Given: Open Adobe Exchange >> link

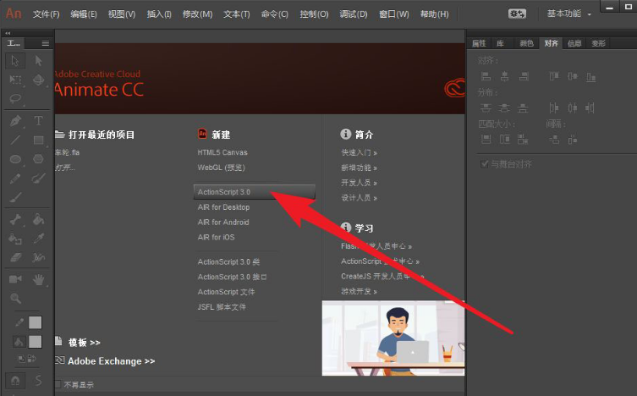Looking at the screenshot, I should coord(111,361).
